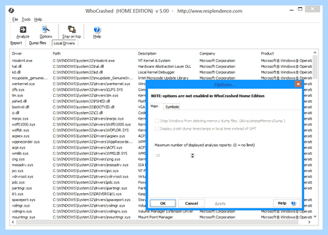Switch to the Symbols tab
328x235 pixels.
click(172, 107)
